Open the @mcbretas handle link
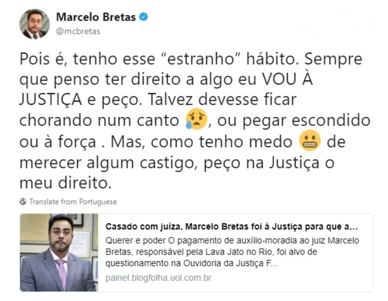Viewport: 388px width, 301px height. pyautogui.click(x=78, y=32)
